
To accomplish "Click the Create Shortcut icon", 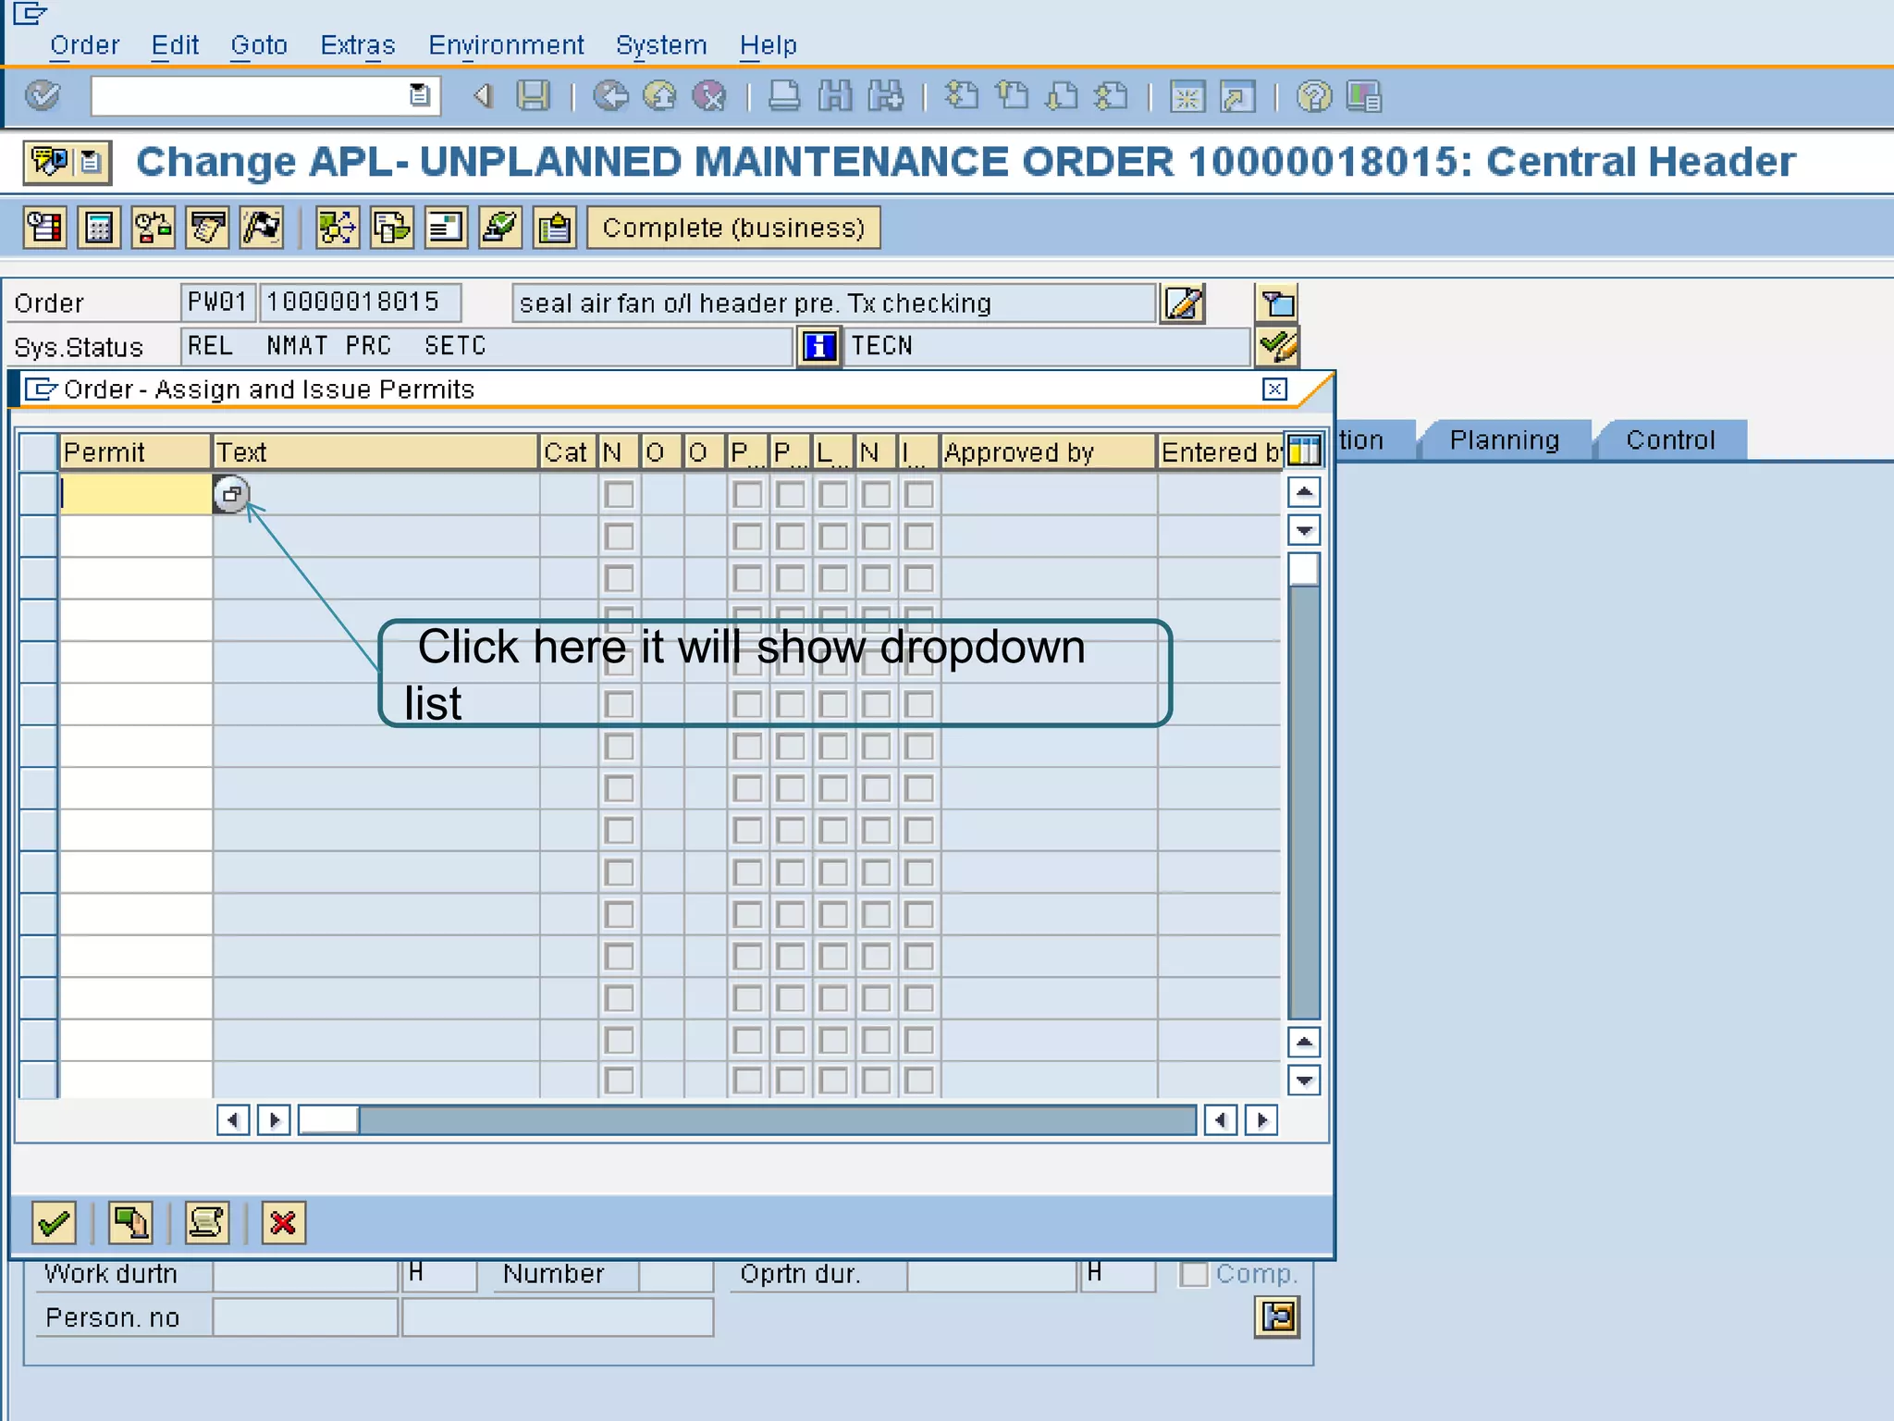I will [1237, 96].
